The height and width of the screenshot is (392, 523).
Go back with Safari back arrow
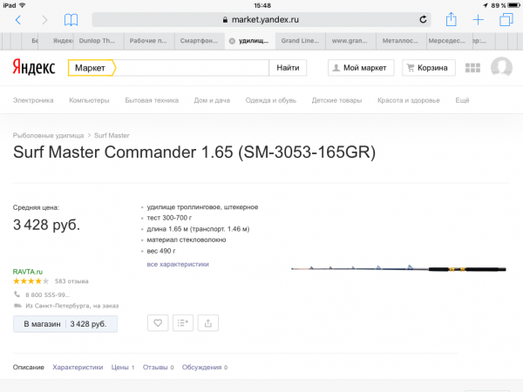18,20
